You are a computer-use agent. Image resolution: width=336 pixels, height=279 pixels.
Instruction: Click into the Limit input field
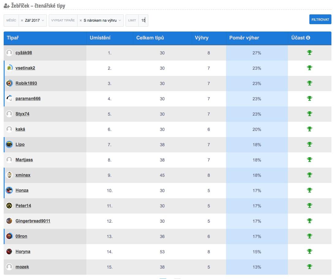tap(143, 20)
